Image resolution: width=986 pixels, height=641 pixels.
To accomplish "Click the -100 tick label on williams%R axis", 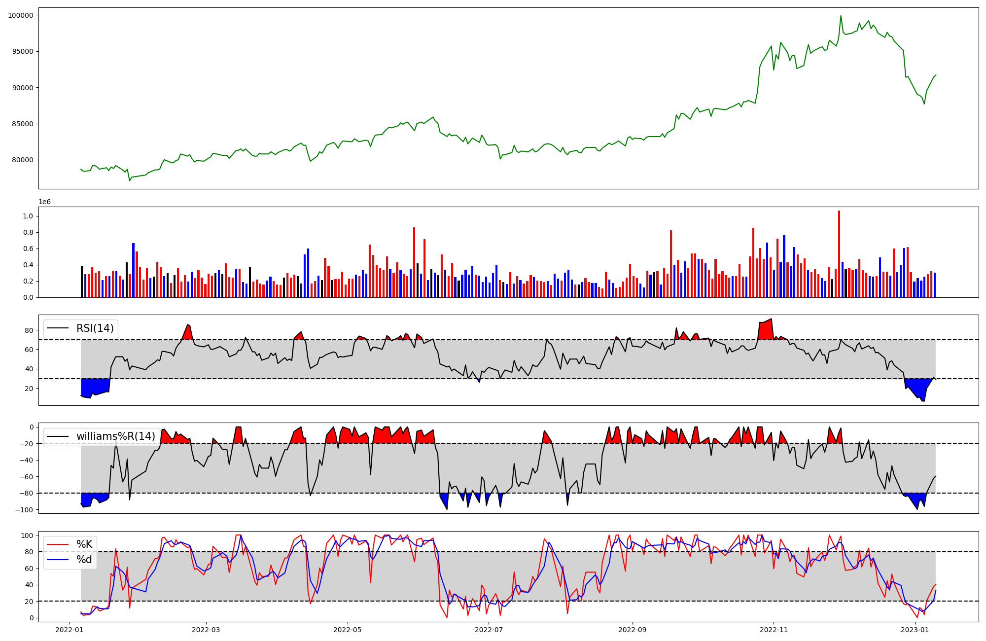I will coord(24,510).
